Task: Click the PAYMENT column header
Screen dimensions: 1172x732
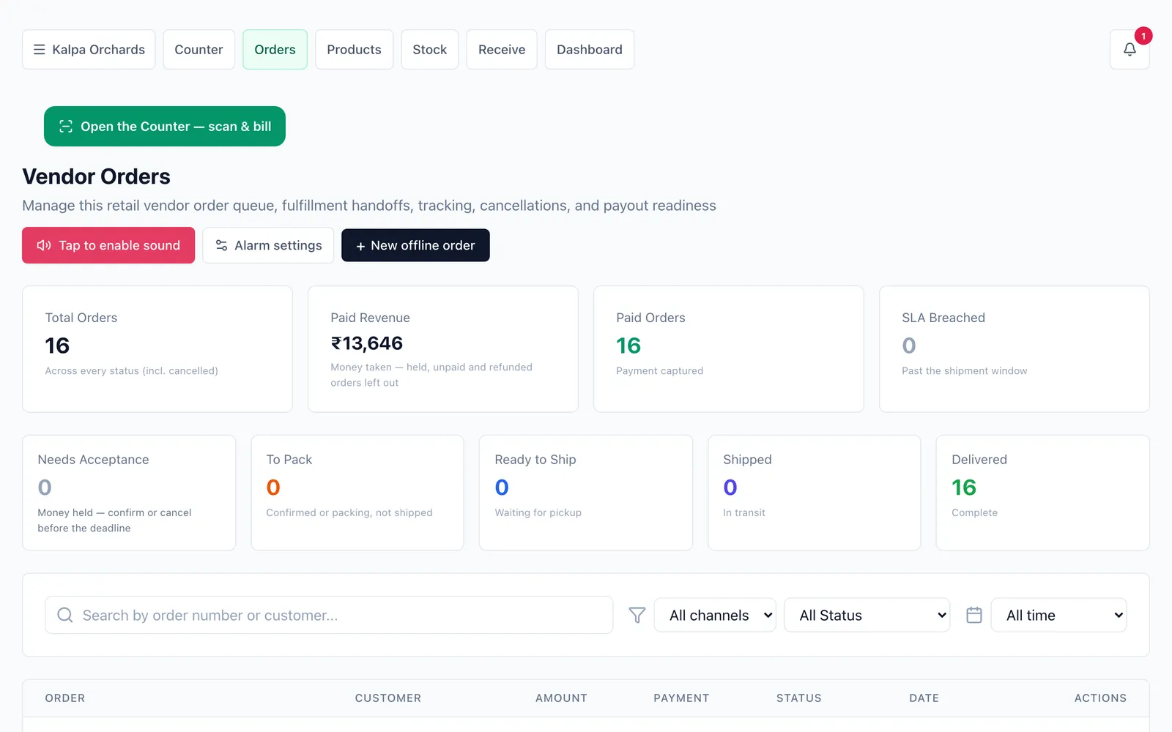Action: (681, 698)
